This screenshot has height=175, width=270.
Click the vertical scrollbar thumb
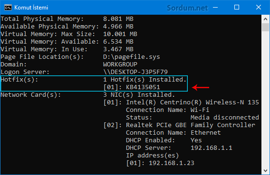click(265, 27)
